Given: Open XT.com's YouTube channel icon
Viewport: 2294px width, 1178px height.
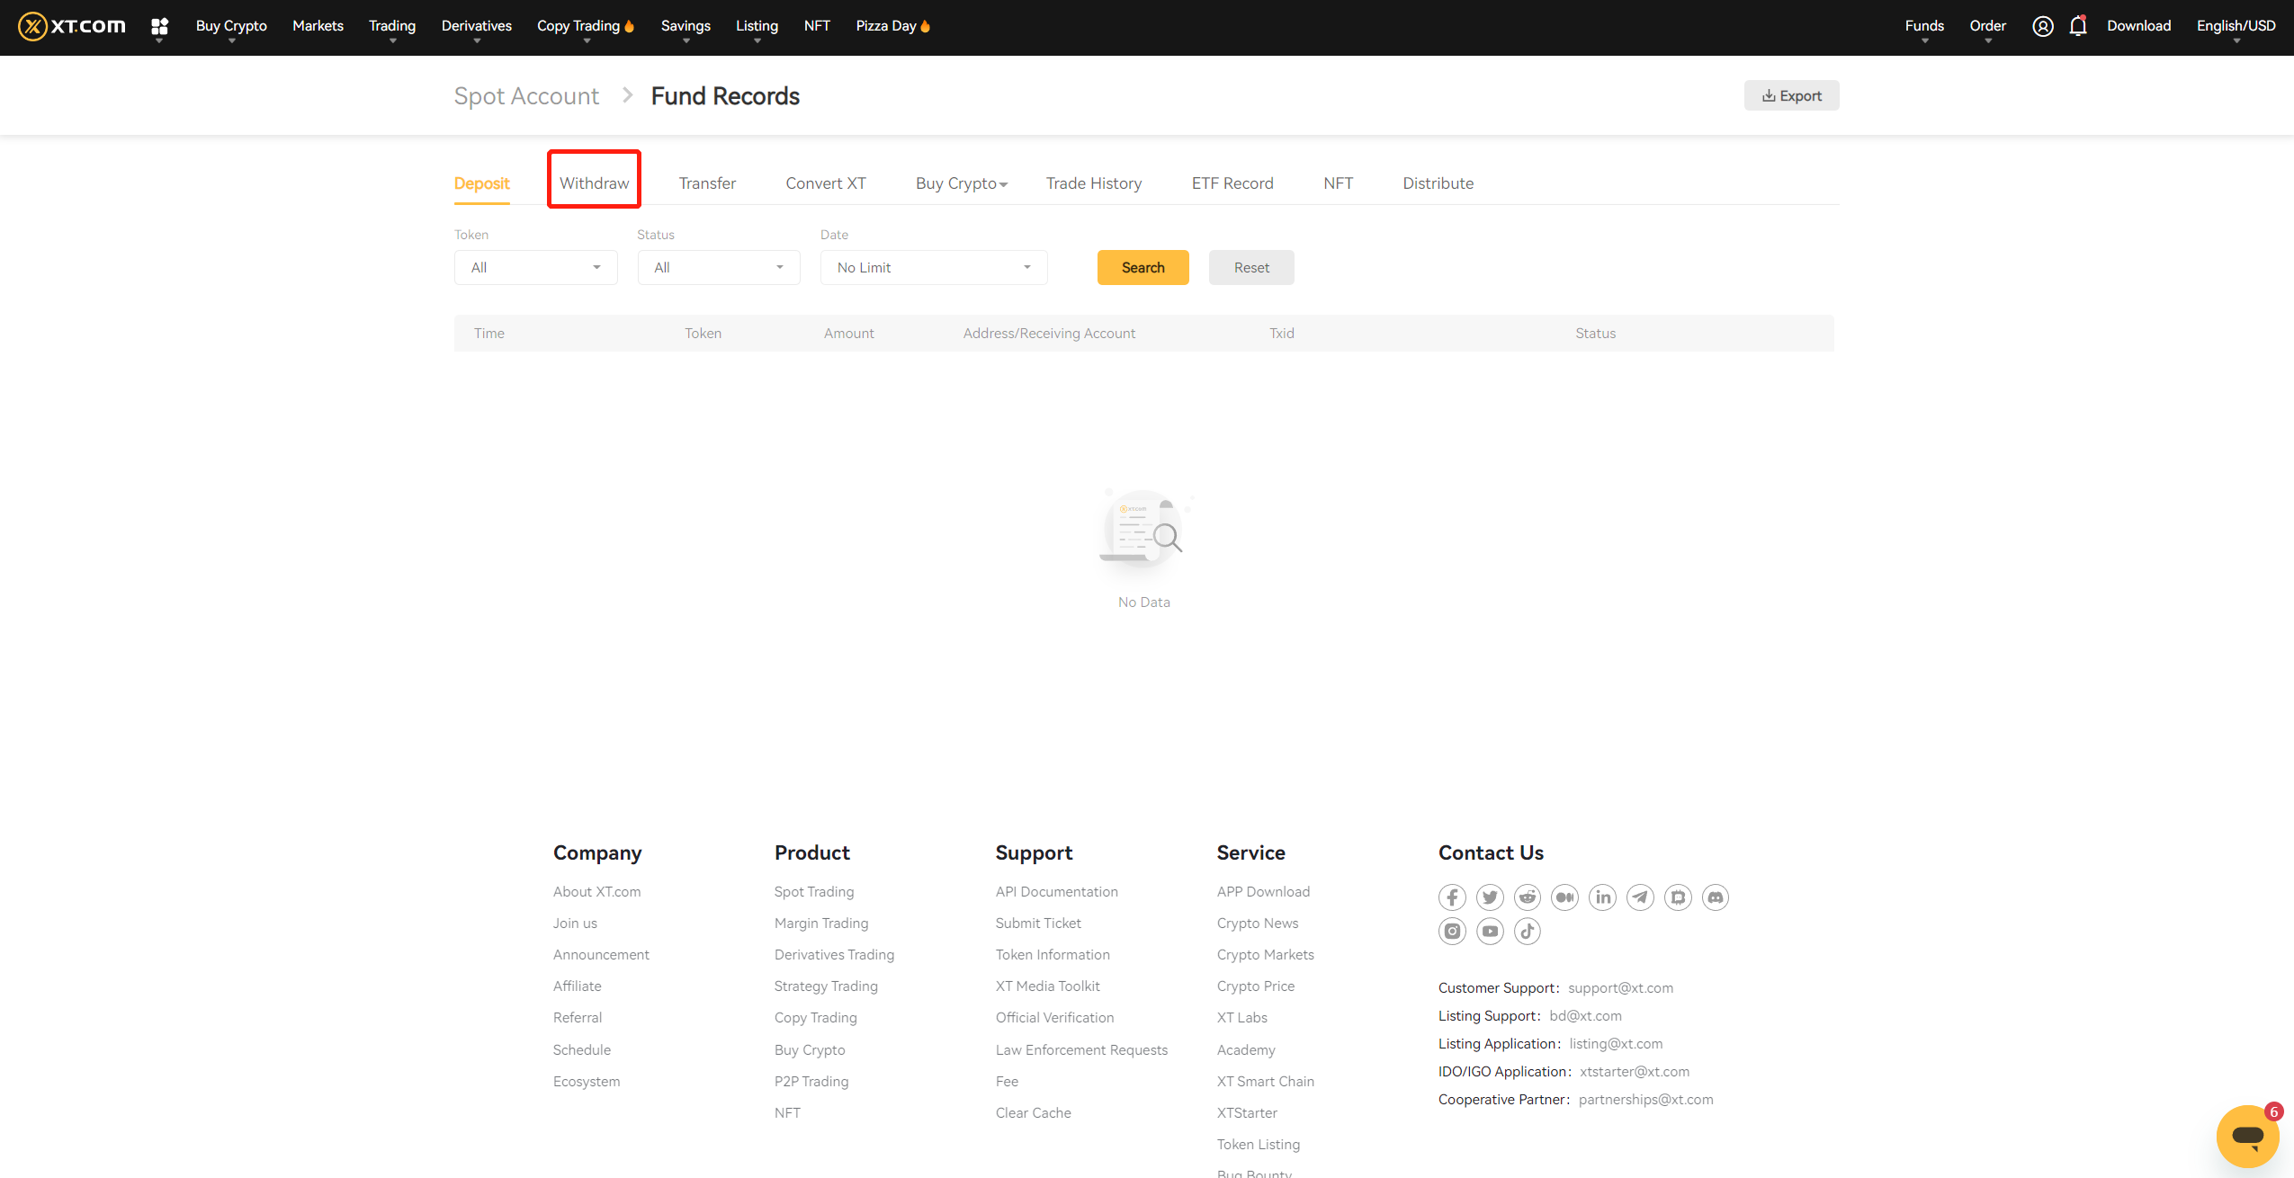Looking at the screenshot, I should 1489,931.
